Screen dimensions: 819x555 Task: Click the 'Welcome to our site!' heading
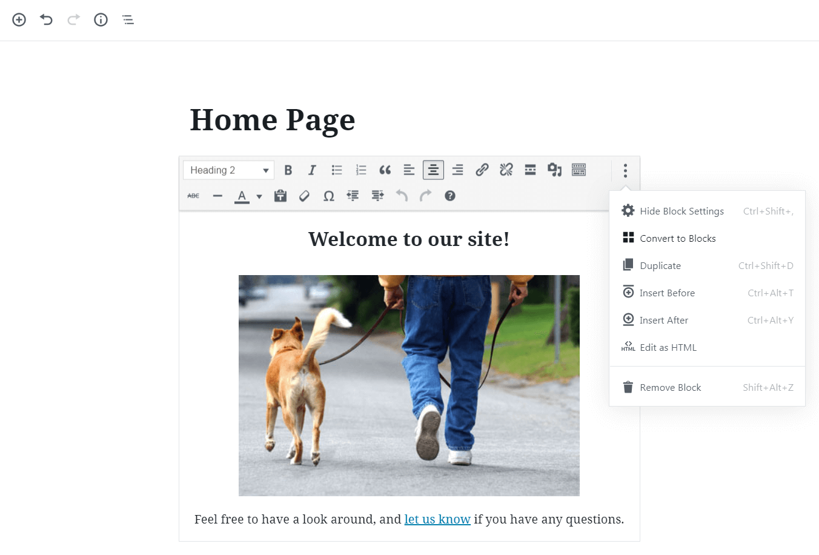409,239
